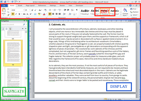Click the Replace button
Image resolution: width=141 pixels, height=101 pixels.
pos(134,12)
